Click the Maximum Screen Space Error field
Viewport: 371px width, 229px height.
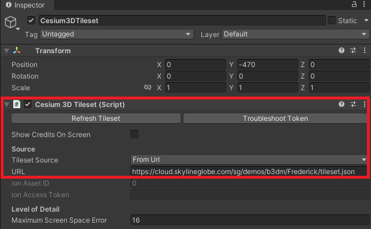point(250,220)
